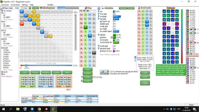199x112 pixels.
Task: Open the Settings menu
Action: [x=25, y=5]
